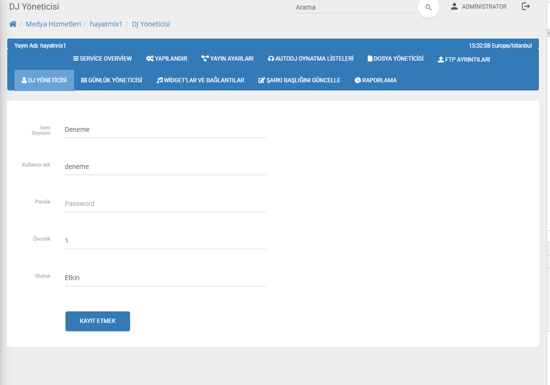
Task: Open AutoDJ Oynatma Listeleri tab
Action: (x=311, y=59)
